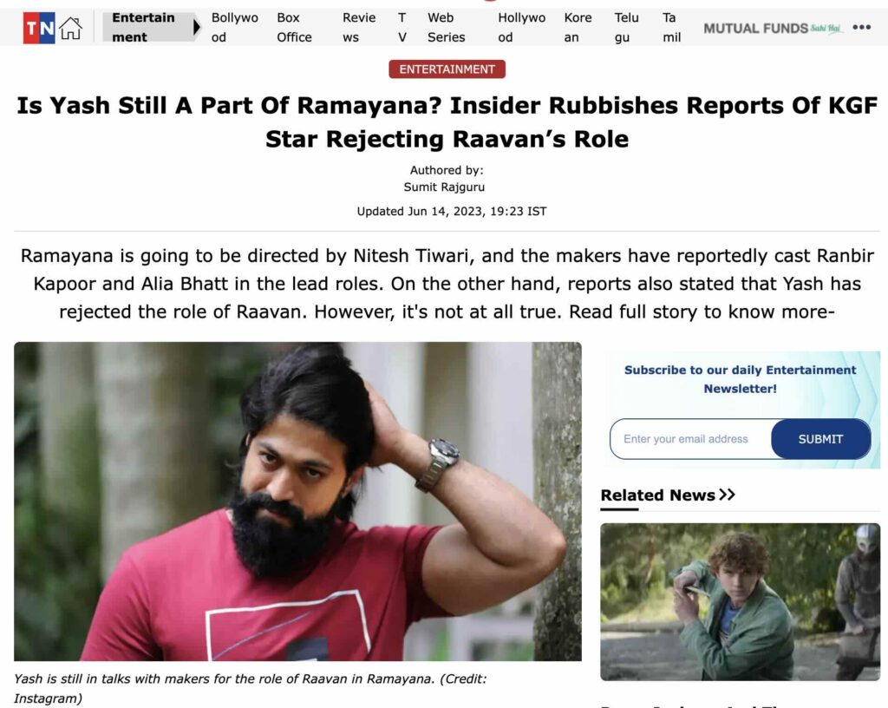Open the three-dots more menu
888x708 pixels.
coord(861,27)
